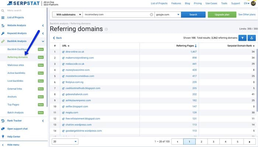Click the info icon beside Referring domains
Screen dimensions: 258x147
pos(106,29)
